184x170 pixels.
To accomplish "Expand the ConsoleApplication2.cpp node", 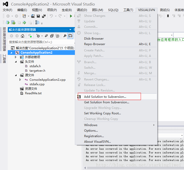I will (x=20, y=80).
